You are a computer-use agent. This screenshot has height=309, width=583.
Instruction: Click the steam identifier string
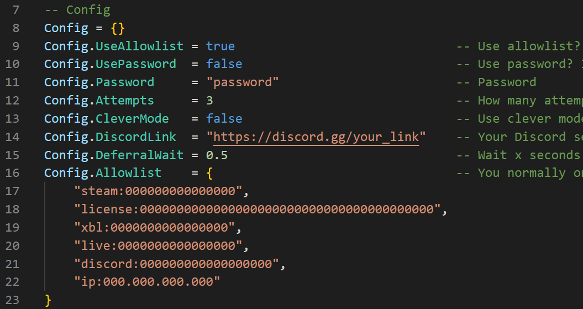pos(158,191)
